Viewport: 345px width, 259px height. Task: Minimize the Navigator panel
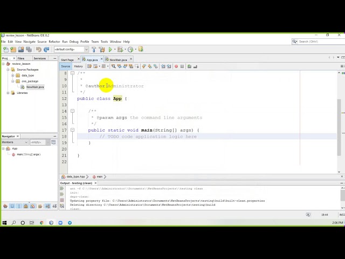point(55,137)
